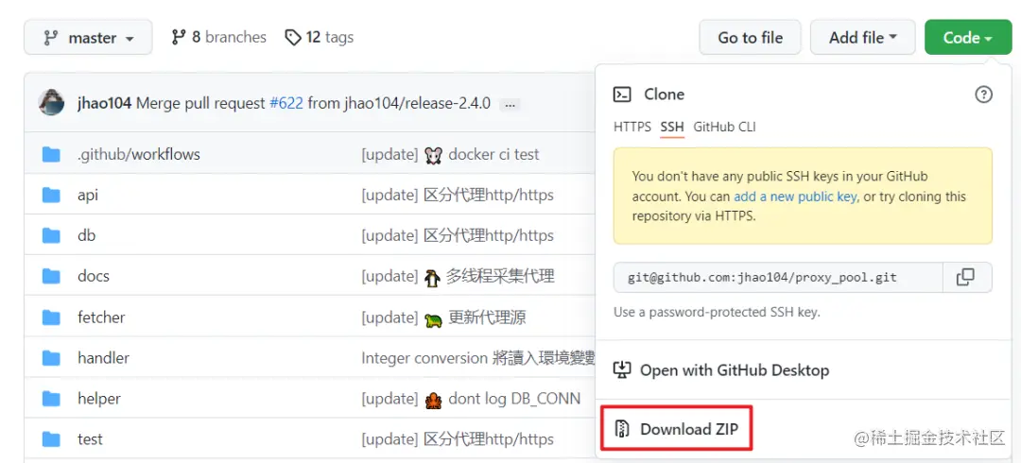The image size is (1021, 463).
Task: Open the test row commit message 区分代理http/https
Action: (x=458, y=439)
